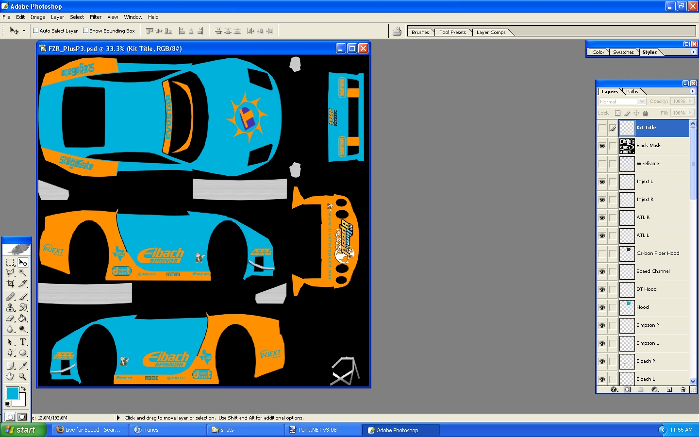The height and width of the screenshot is (437, 699).
Task: Enable Quick Mask mode
Action: (x=22, y=417)
